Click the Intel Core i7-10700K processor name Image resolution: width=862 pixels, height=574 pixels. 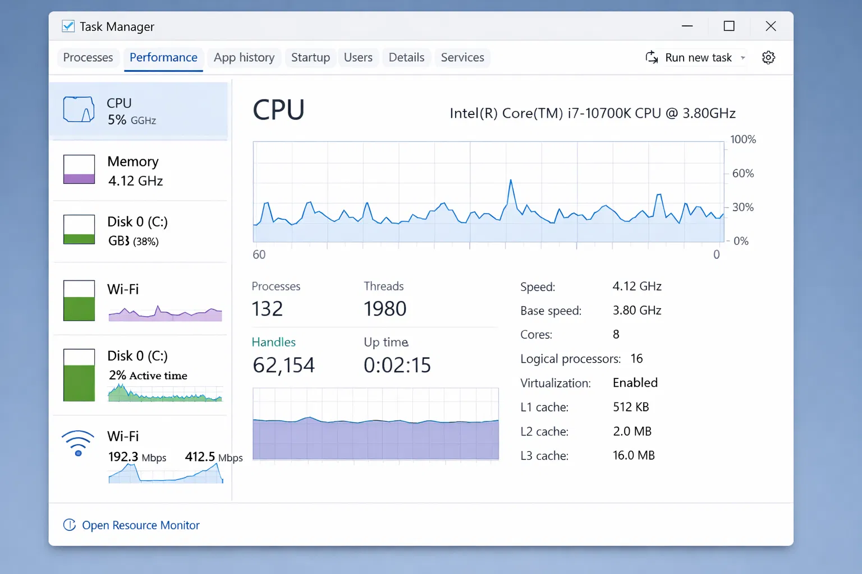click(593, 113)
